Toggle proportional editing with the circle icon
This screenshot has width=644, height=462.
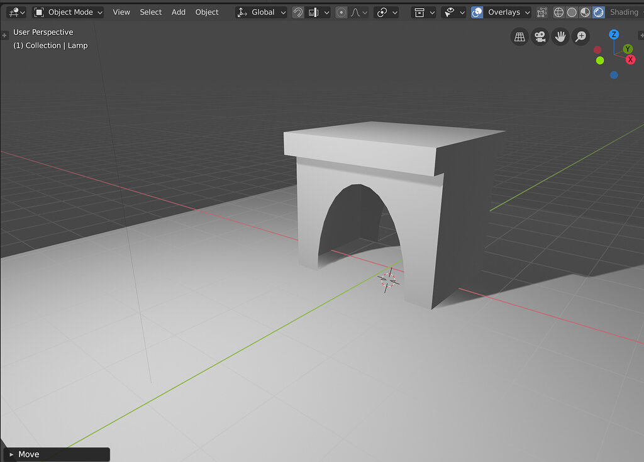coord(341,12)
